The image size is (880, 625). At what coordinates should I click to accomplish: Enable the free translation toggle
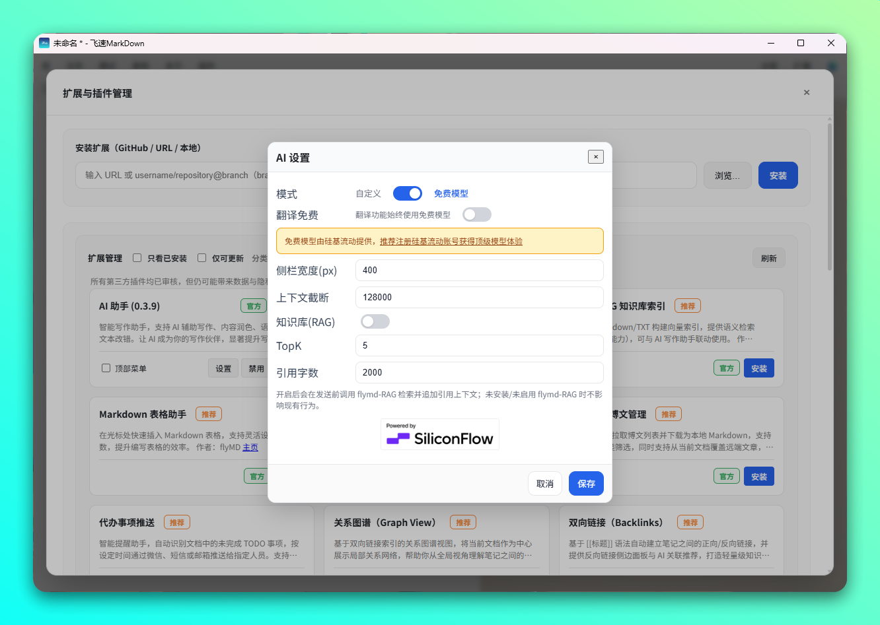point(476,214)
